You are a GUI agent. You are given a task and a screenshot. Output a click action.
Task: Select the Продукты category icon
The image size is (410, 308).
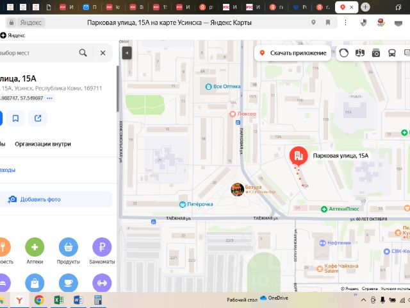pos(69,247)
